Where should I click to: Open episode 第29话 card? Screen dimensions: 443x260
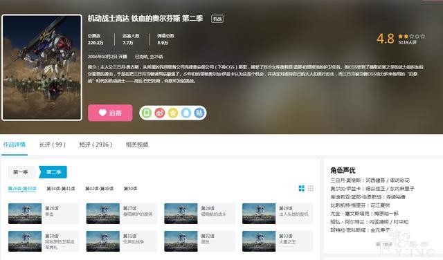[x=278, y=214]
